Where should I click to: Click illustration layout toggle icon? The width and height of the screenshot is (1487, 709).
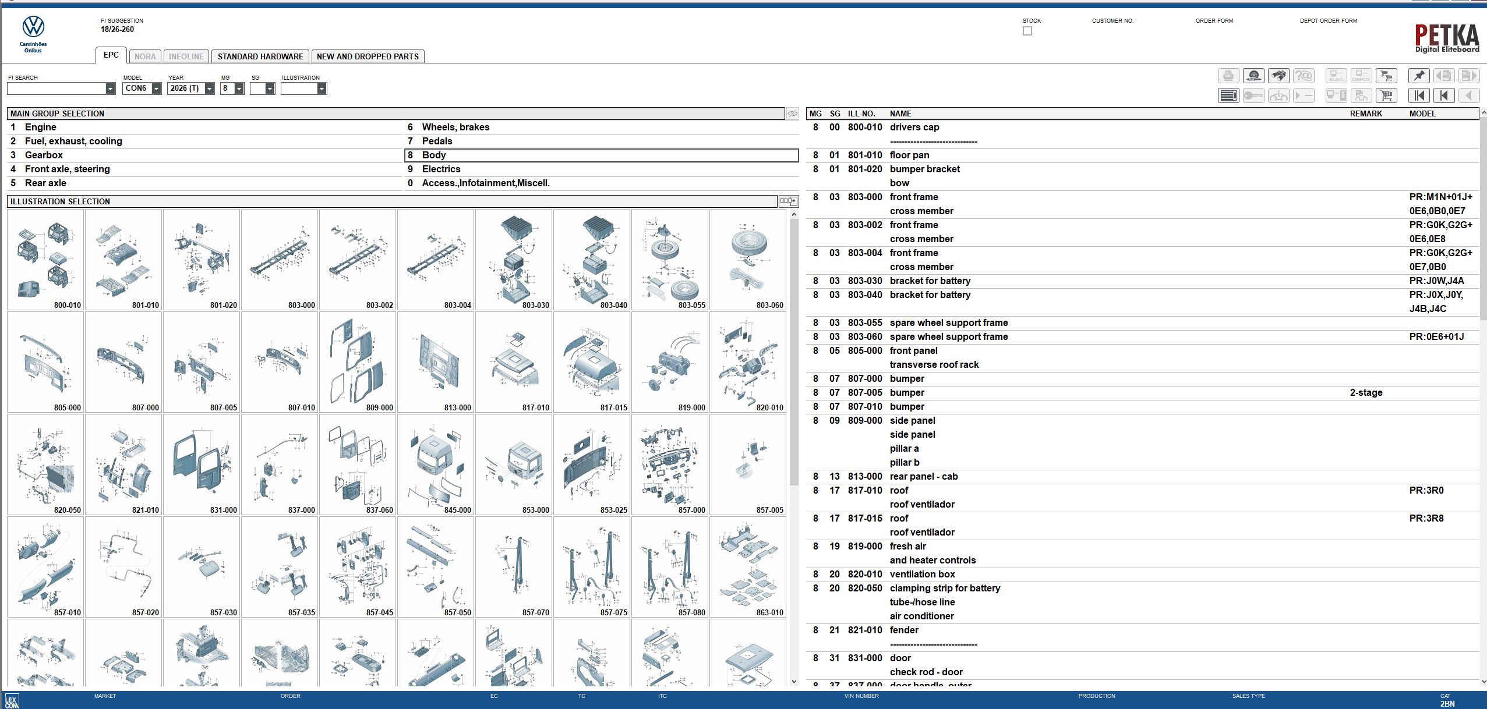[x=787, y=201]
